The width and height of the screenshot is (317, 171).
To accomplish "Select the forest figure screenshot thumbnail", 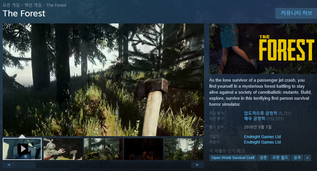I will click(x=103, y=149).
